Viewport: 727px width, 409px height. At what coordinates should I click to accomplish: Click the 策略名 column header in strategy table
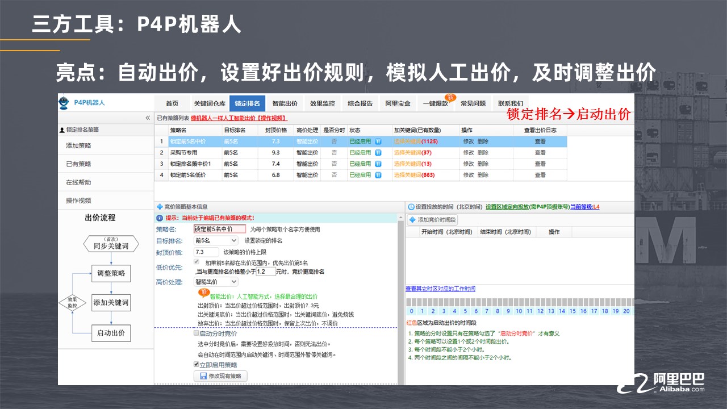(x=195, y=130)
